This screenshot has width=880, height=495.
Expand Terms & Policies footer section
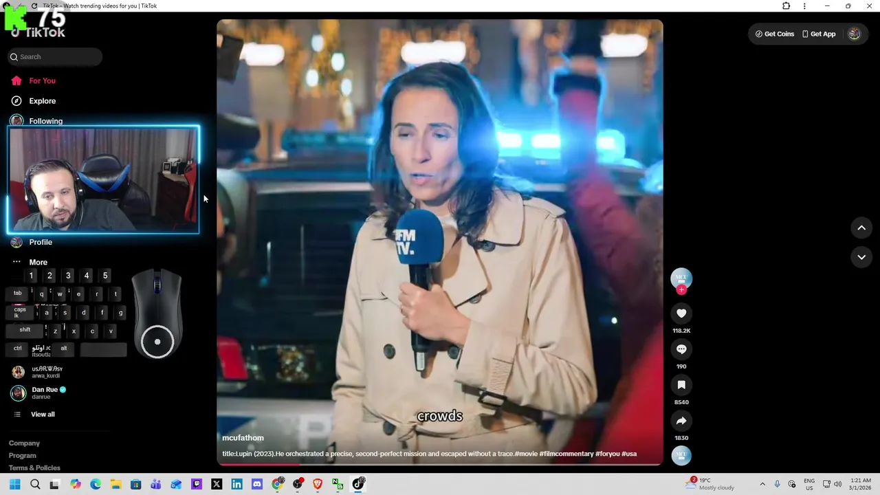click(34, 468)
